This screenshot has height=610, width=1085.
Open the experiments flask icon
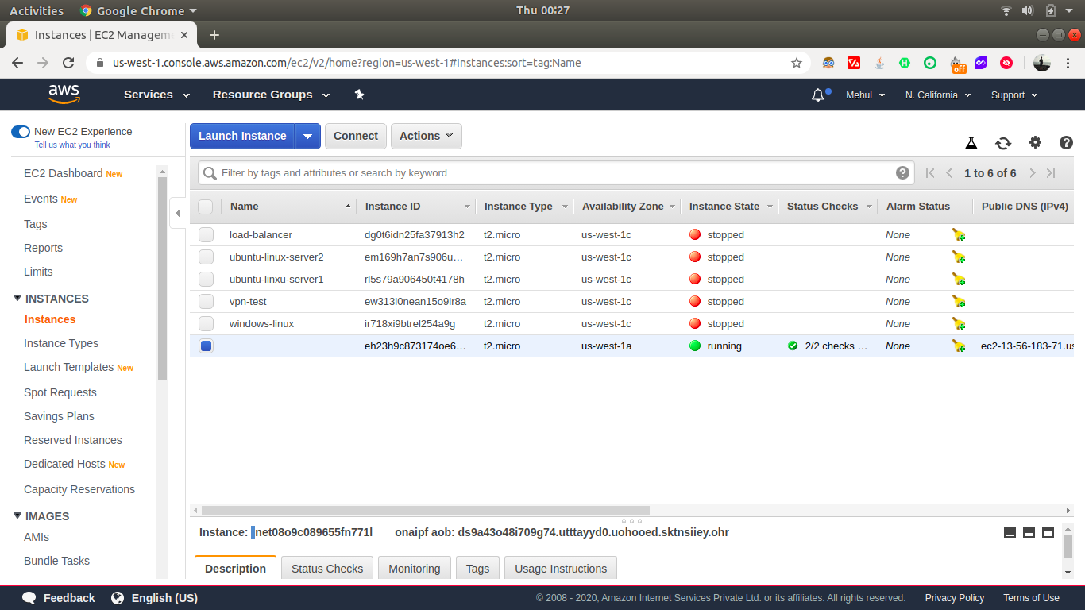[x=971, y=143]
